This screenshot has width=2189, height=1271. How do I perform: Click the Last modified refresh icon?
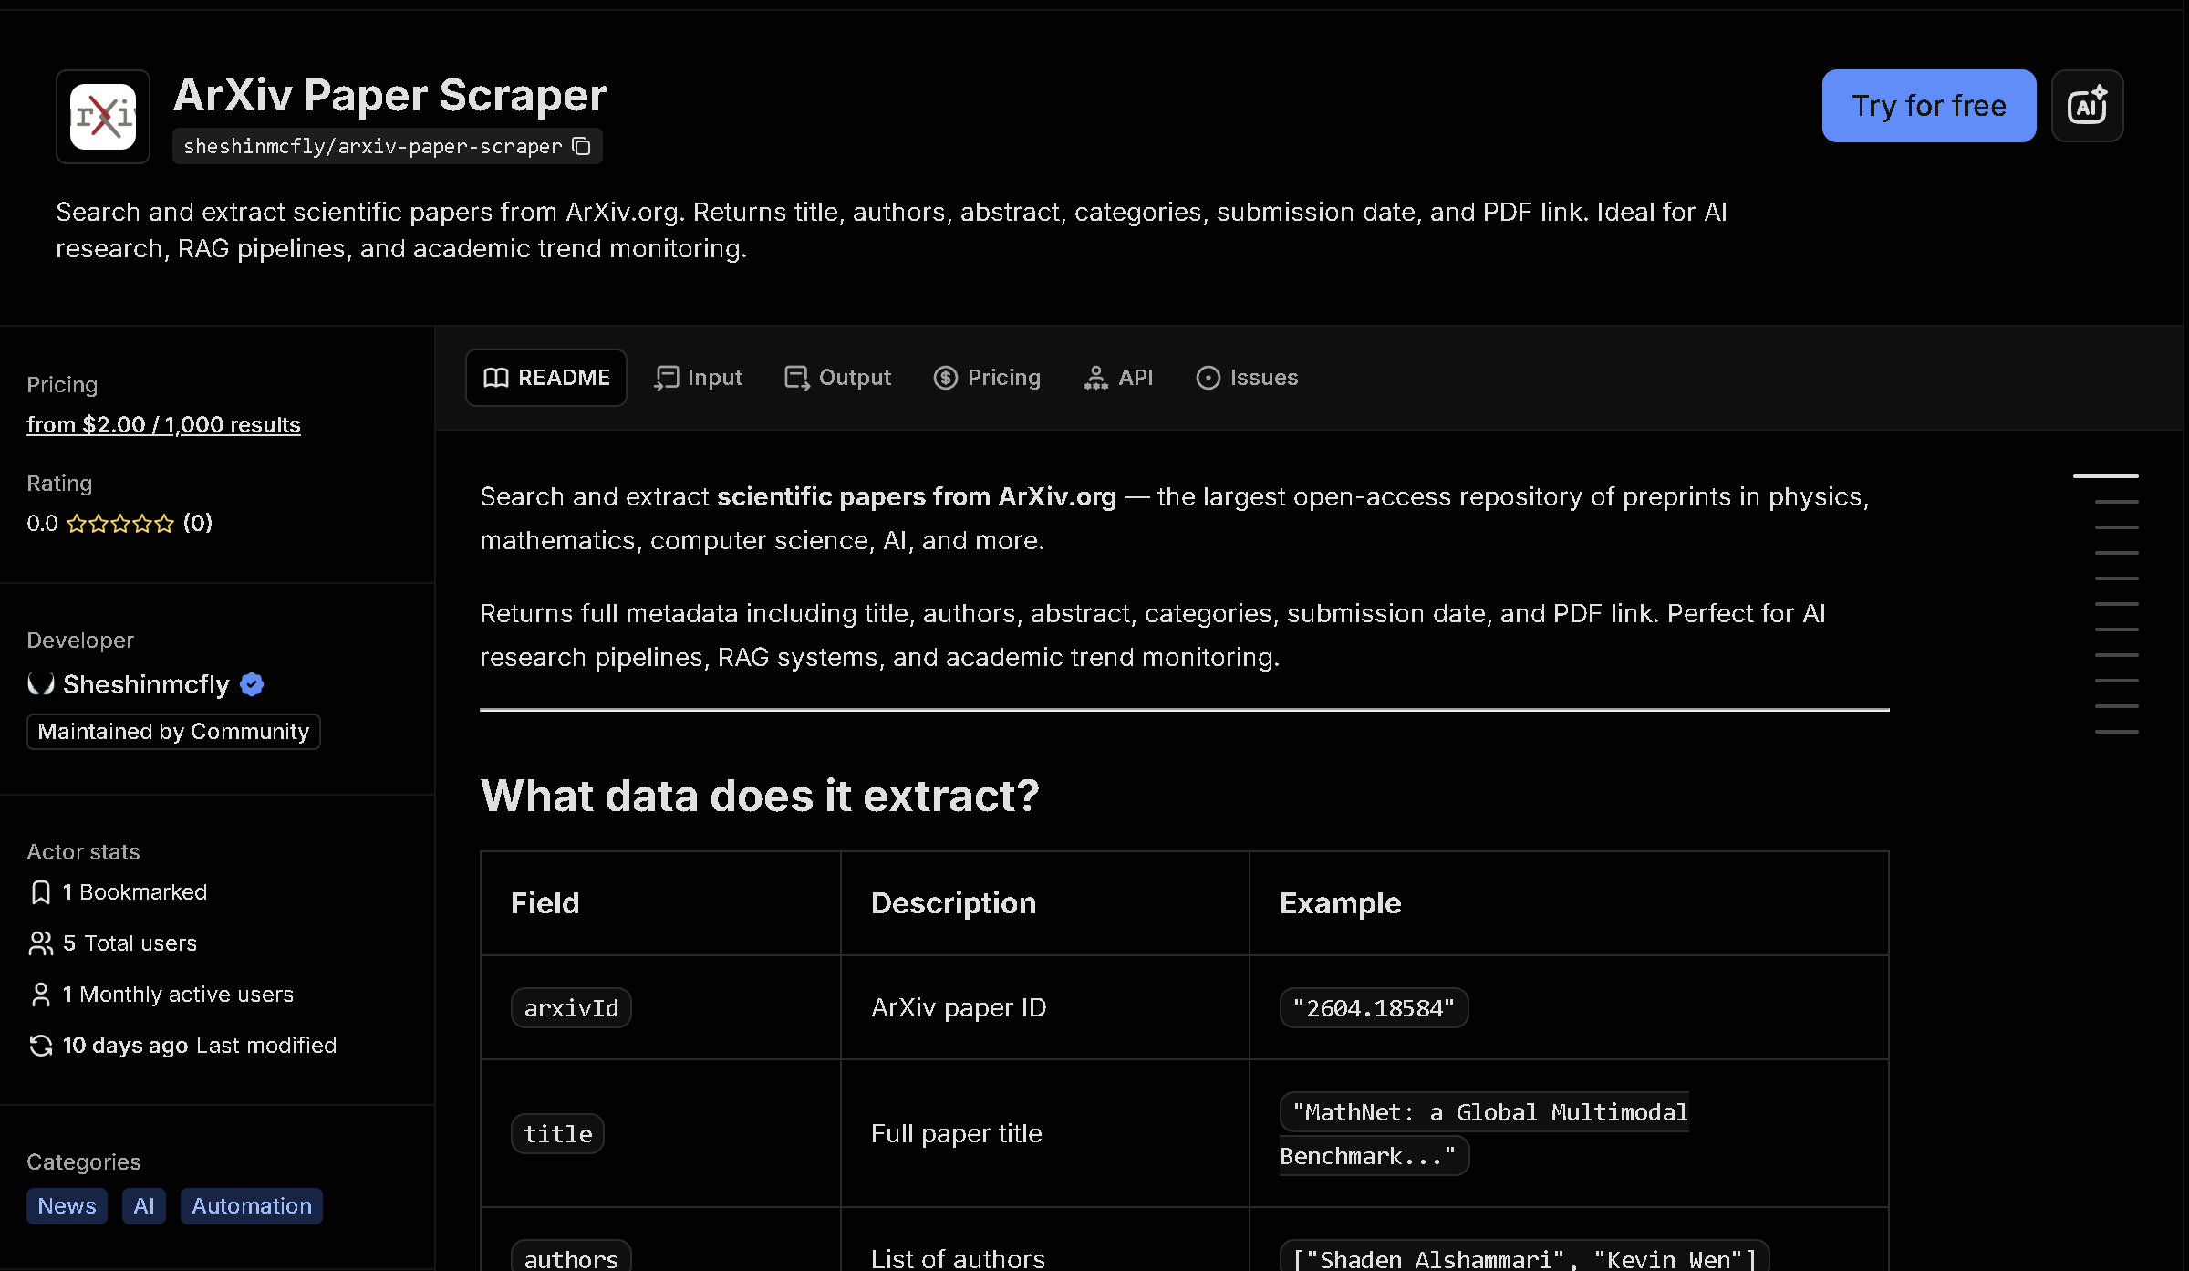tap(40, 1046)
